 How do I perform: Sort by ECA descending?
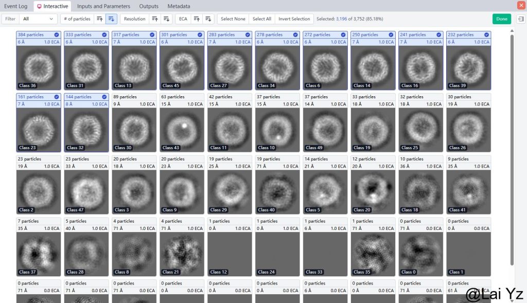tap(208, 19)
